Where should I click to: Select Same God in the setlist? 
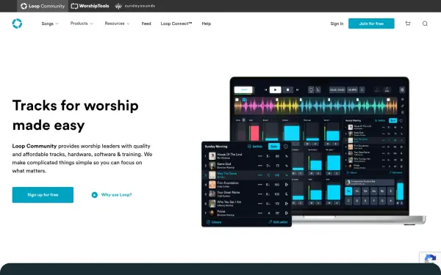pyautogui.click(x=247, y=166)
